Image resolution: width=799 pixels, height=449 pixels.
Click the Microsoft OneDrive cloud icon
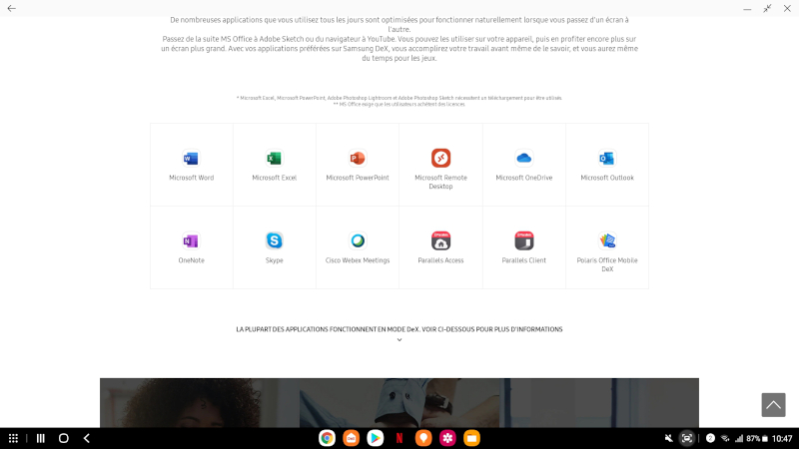pos(523,159)
